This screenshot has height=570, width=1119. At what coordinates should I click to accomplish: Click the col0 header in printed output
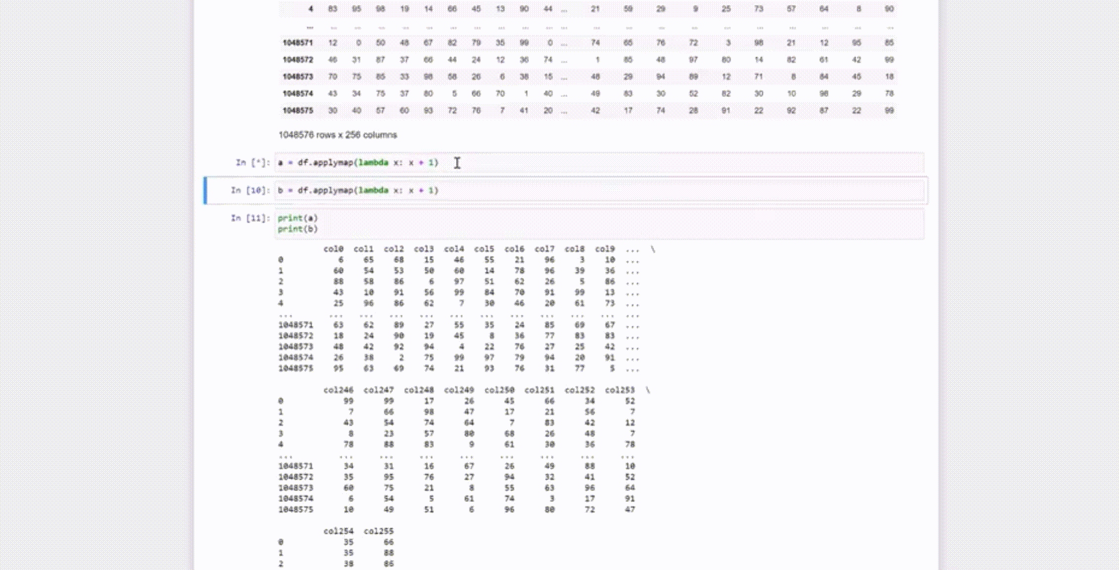coord(333,249)
